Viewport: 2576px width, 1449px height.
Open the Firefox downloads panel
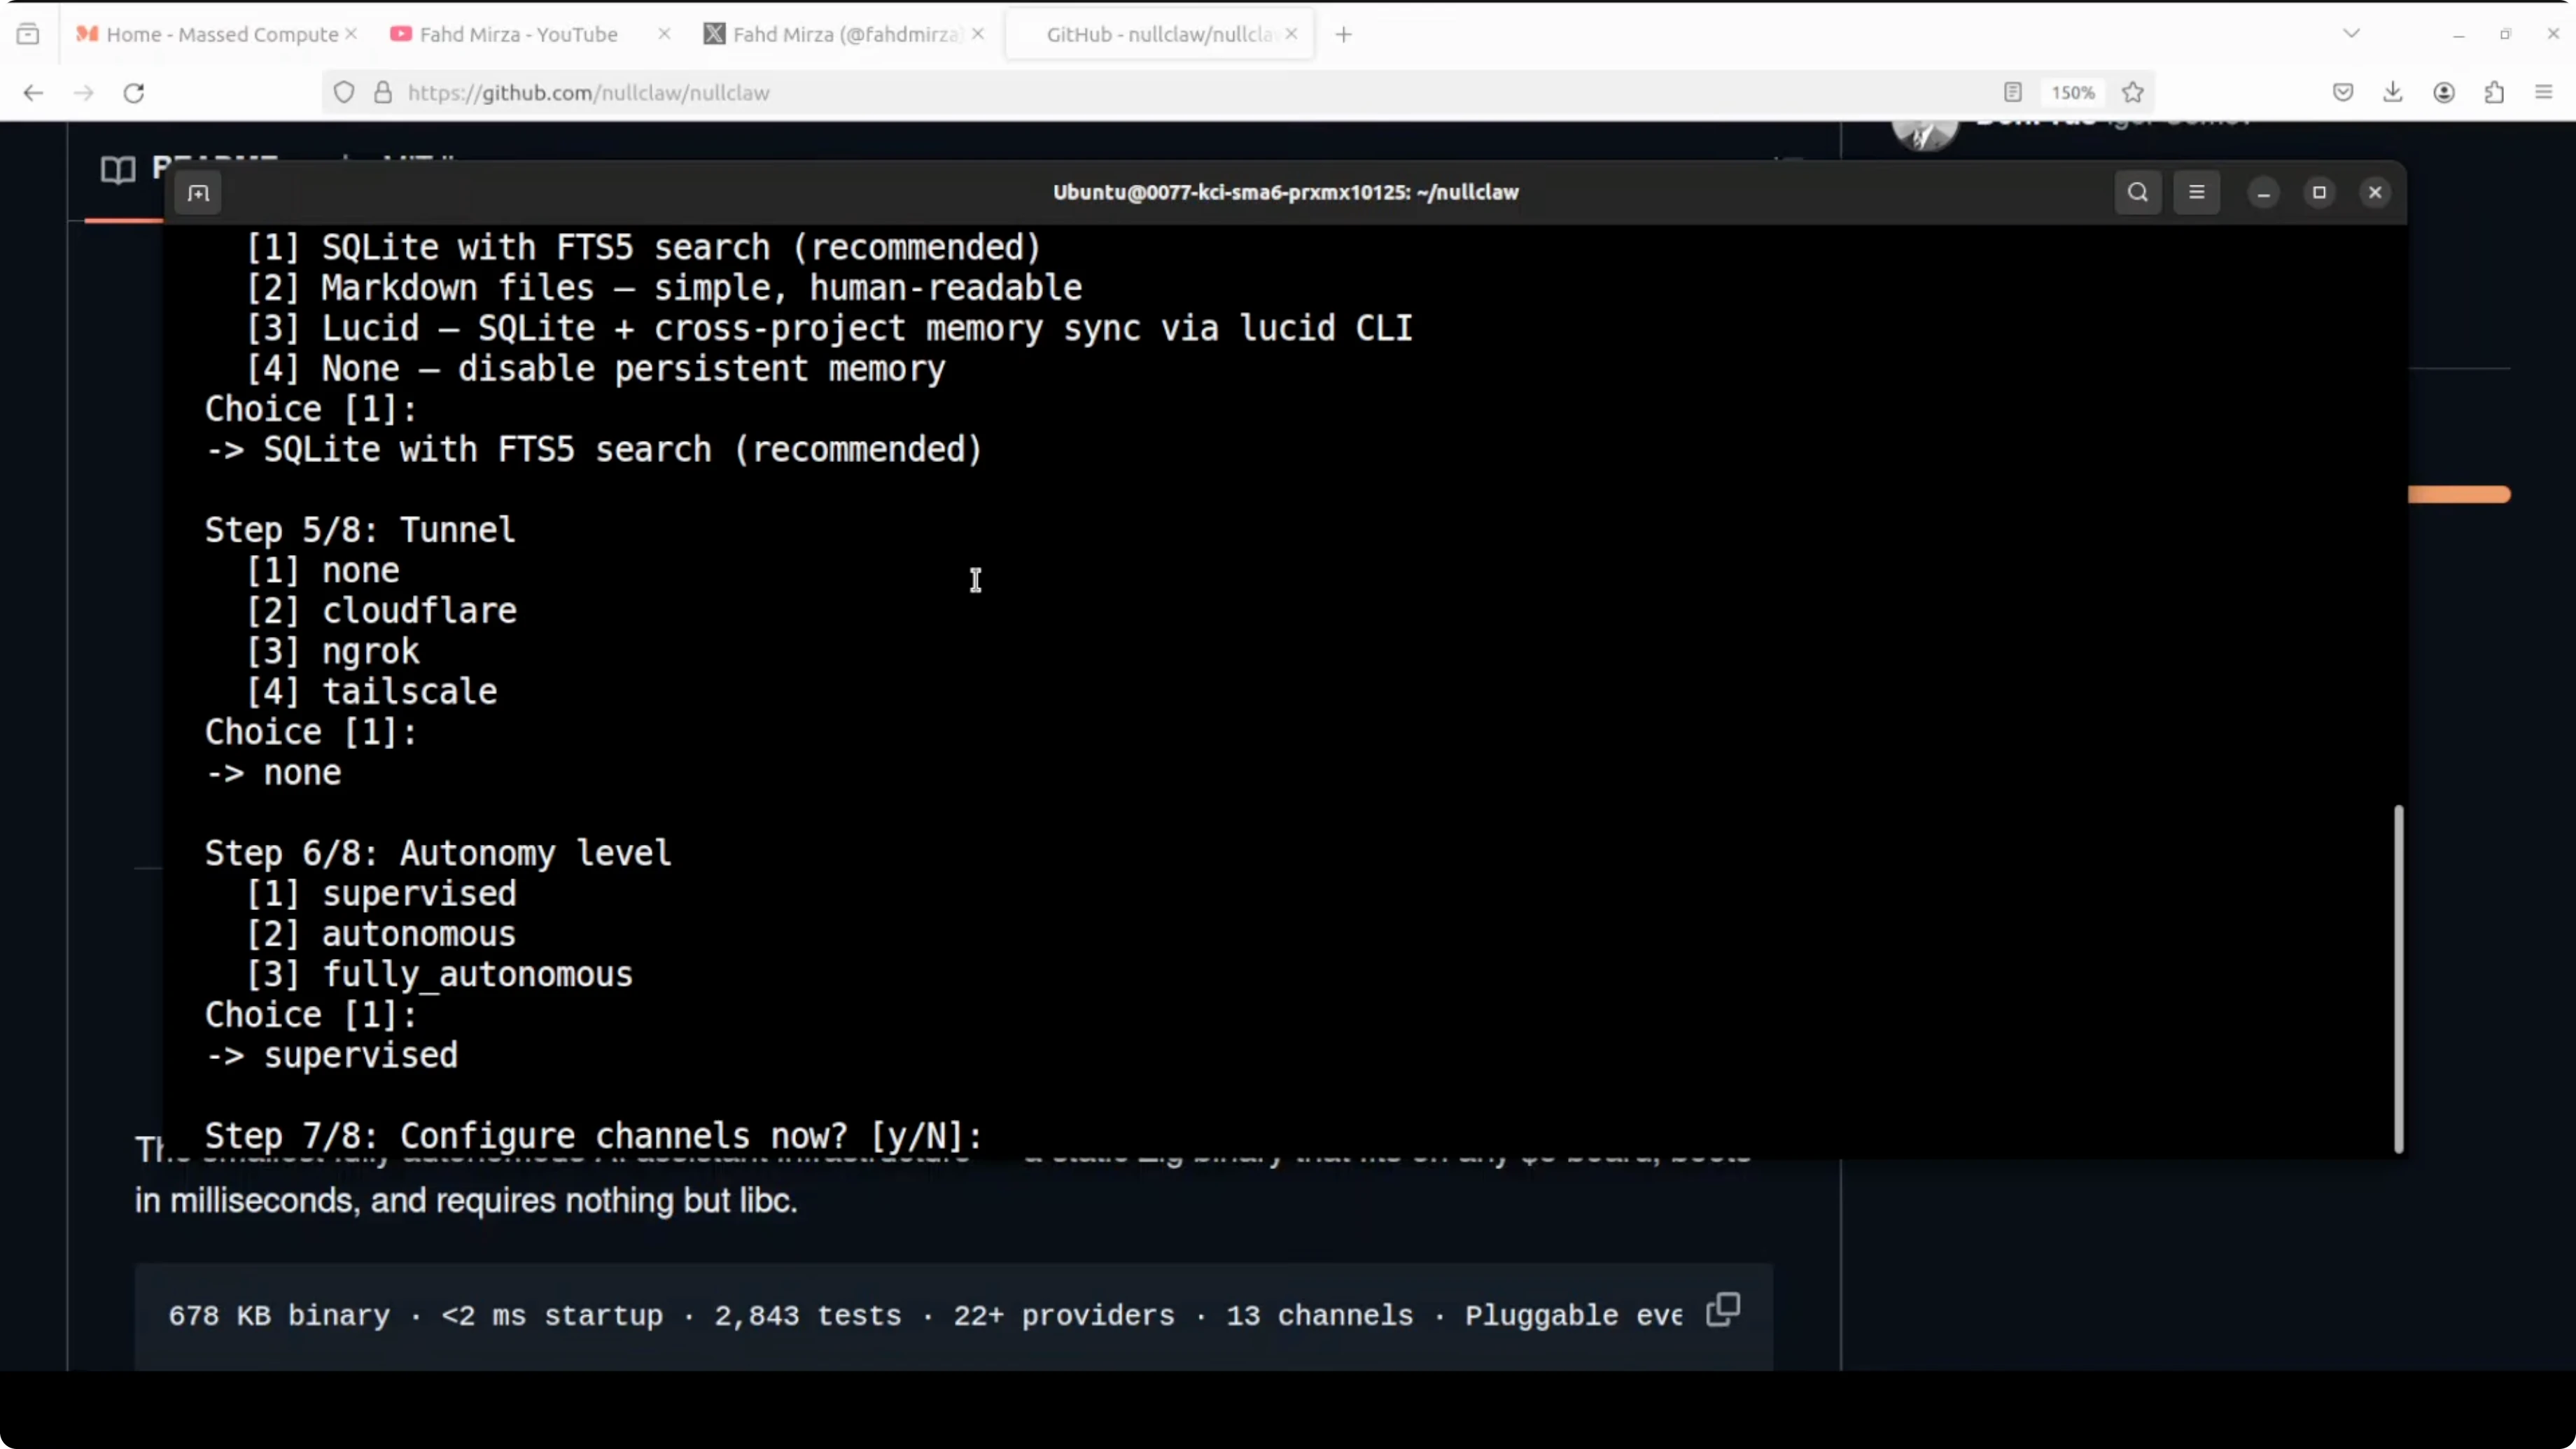coord(2392,92)
